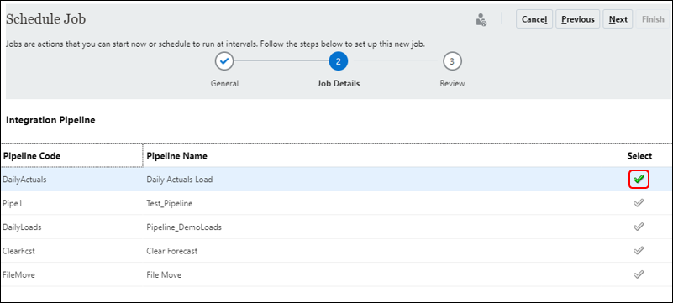The width and height of the screenshot is (673, 303).
Task: Go back with the Previous button
Action: 578,19
